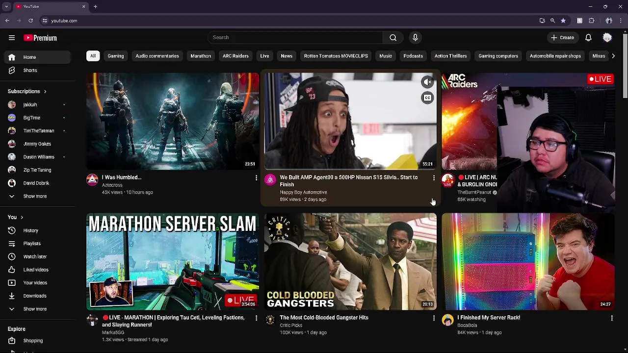Click the search magnifier button
This screenshot has width=628, height=353.
[393, 37]
